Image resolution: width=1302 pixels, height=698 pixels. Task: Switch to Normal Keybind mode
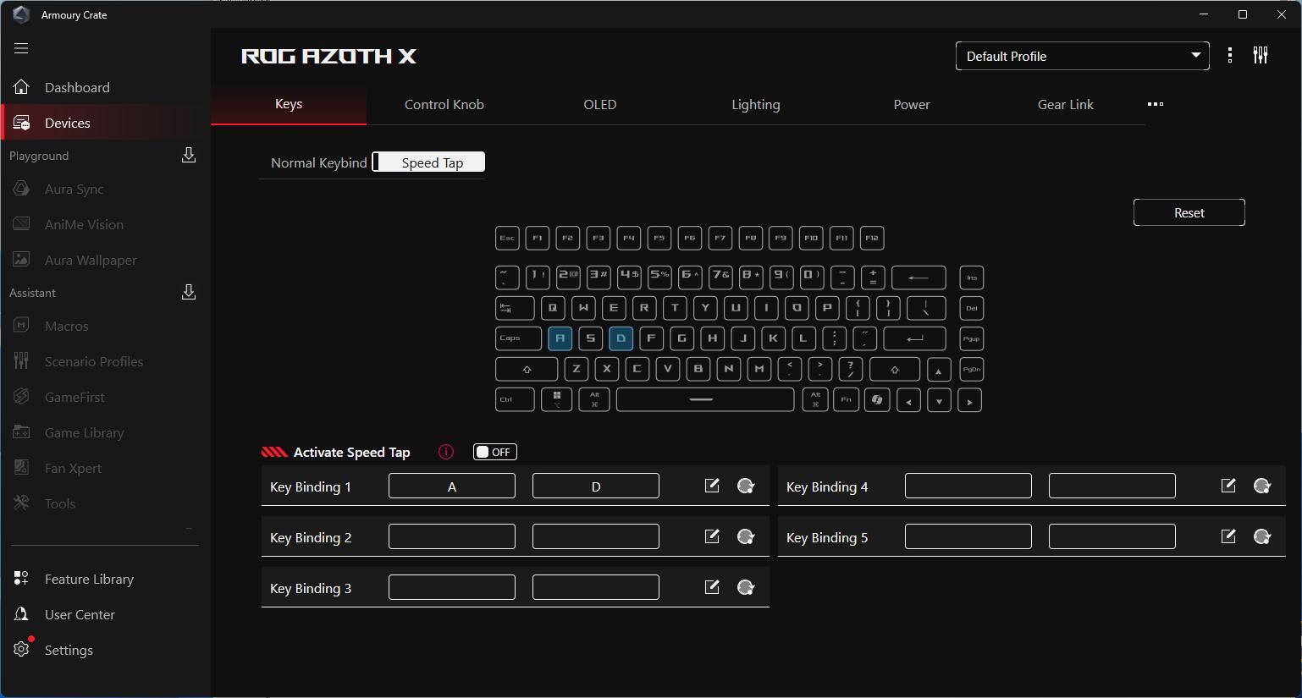tap(318, 162)
